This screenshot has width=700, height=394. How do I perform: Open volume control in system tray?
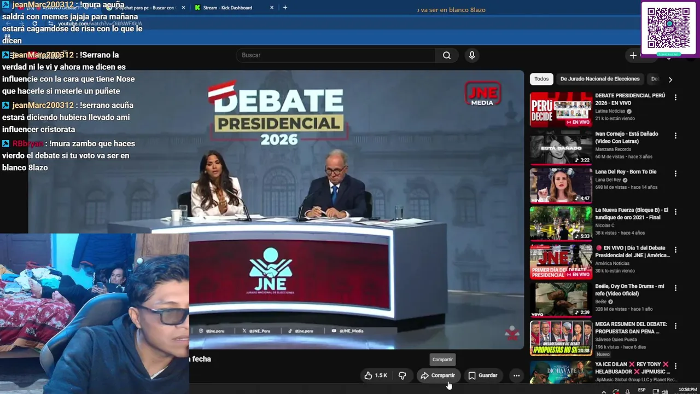pos(665,391)
